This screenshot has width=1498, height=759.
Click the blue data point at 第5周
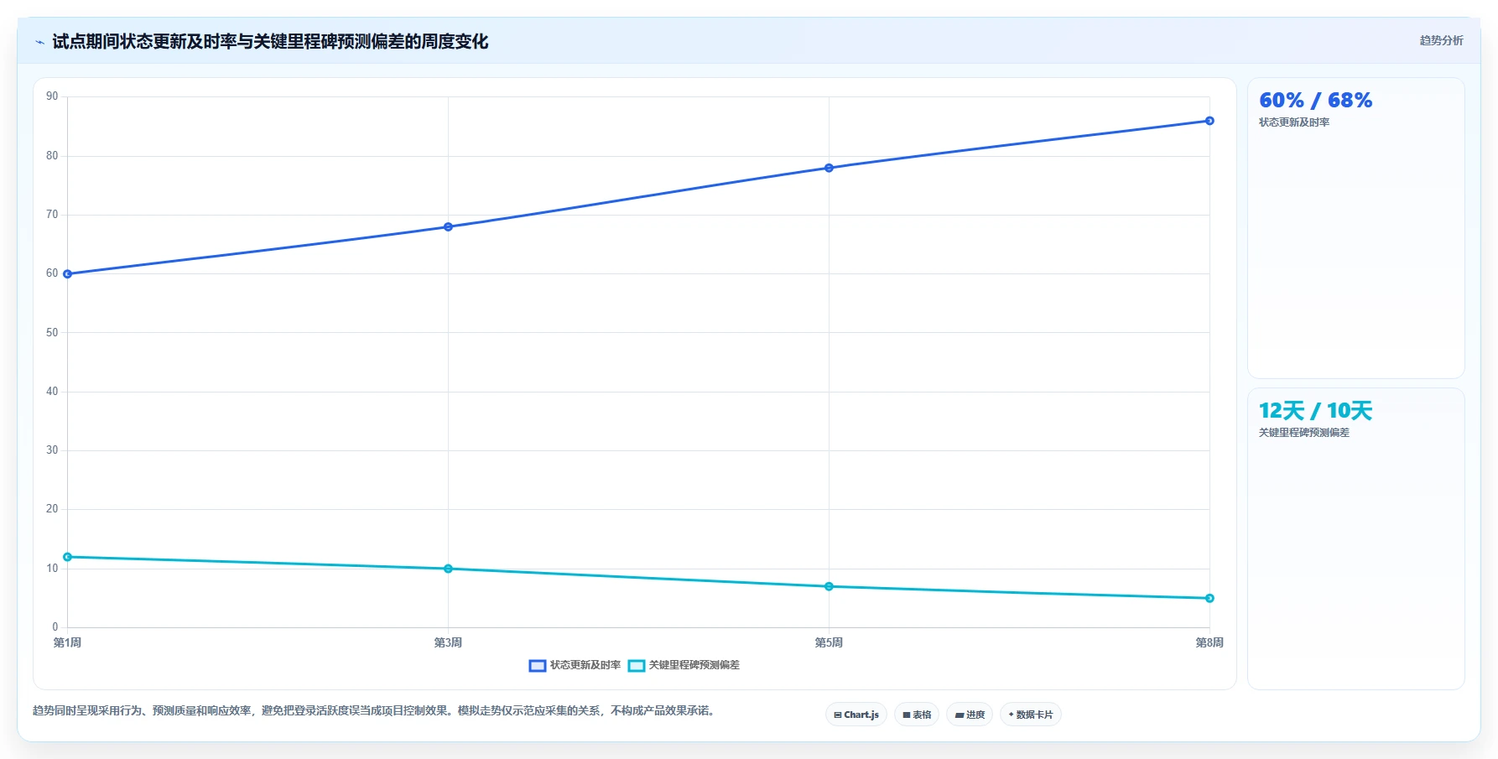(x=829, y=168)
